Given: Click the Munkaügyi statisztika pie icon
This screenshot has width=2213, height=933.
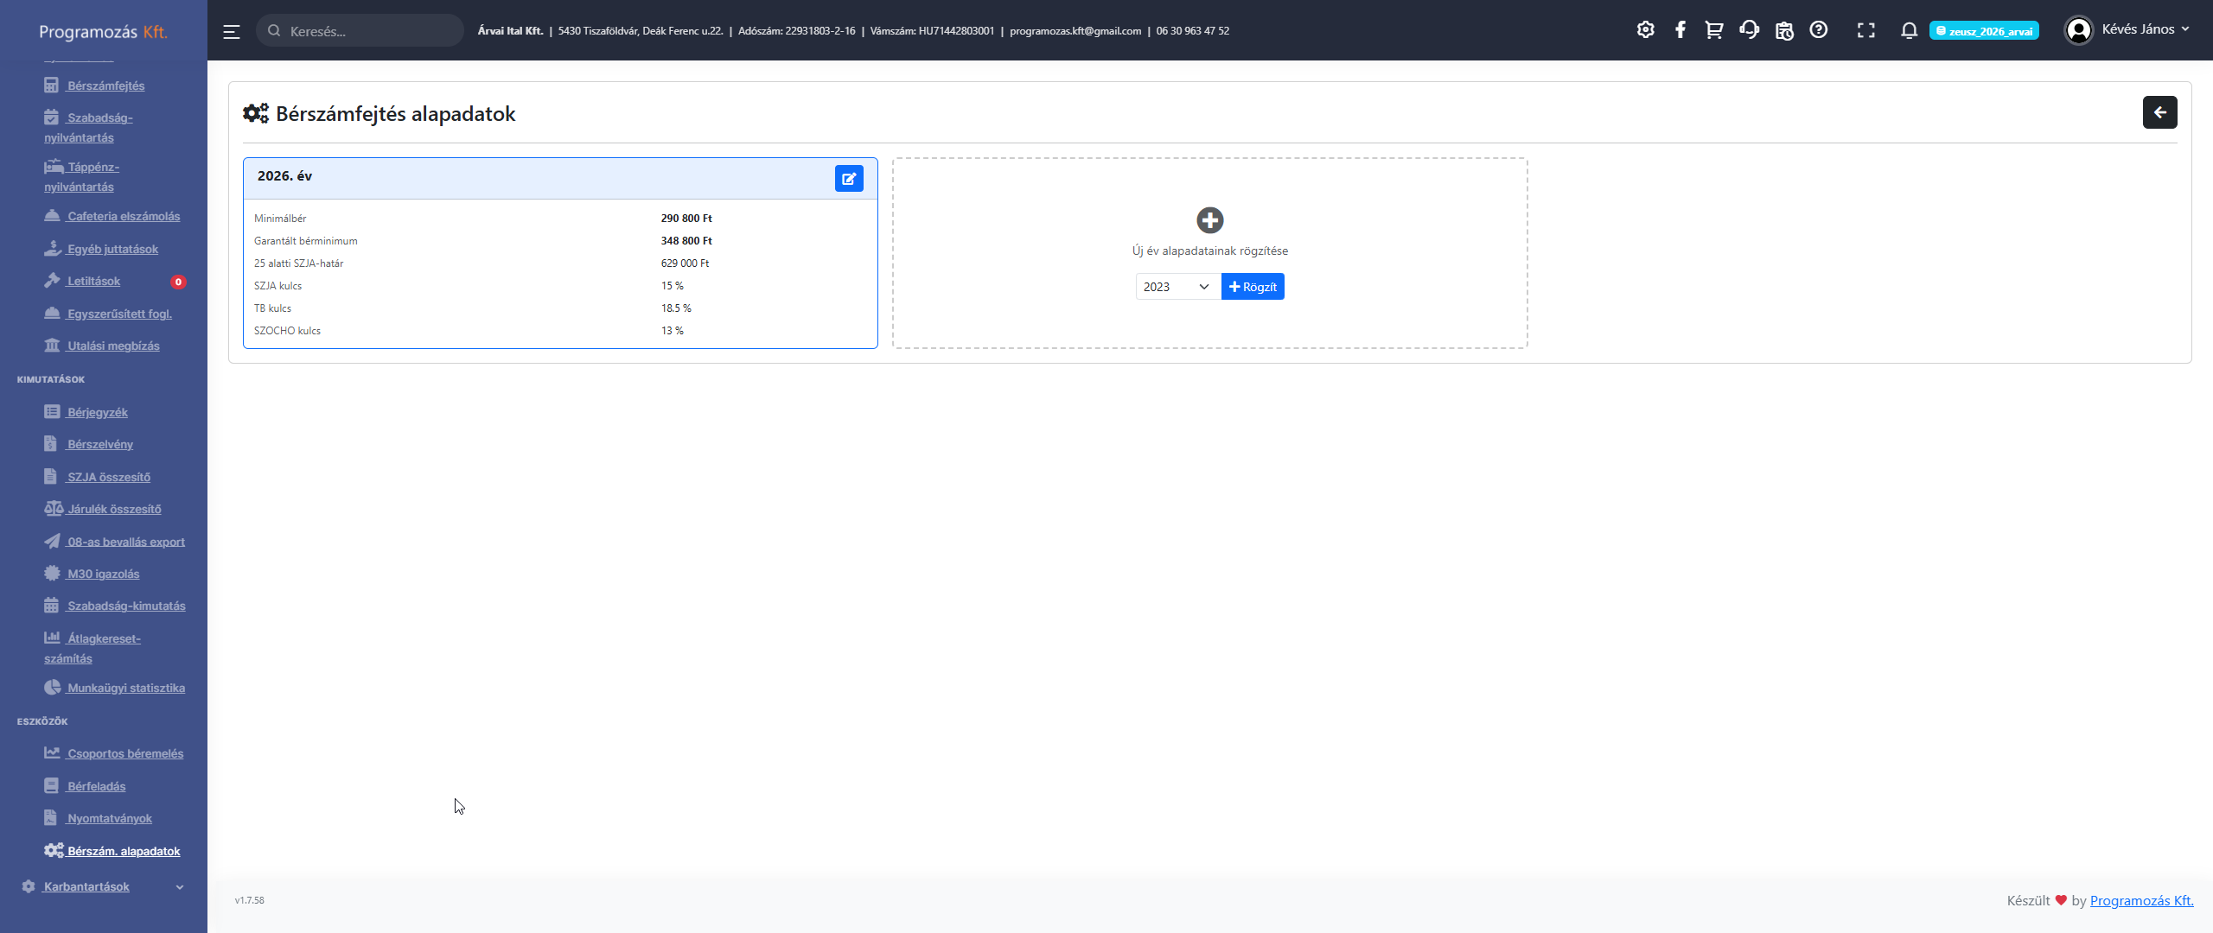Looking at the screenshot, I should pyautogui.click(x=53, y=688).
